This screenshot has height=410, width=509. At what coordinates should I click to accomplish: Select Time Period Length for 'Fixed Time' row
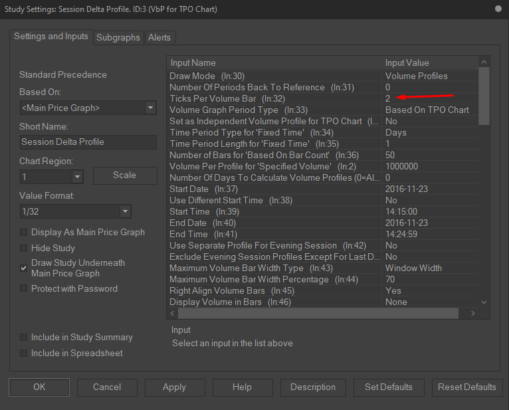point(323,144)
